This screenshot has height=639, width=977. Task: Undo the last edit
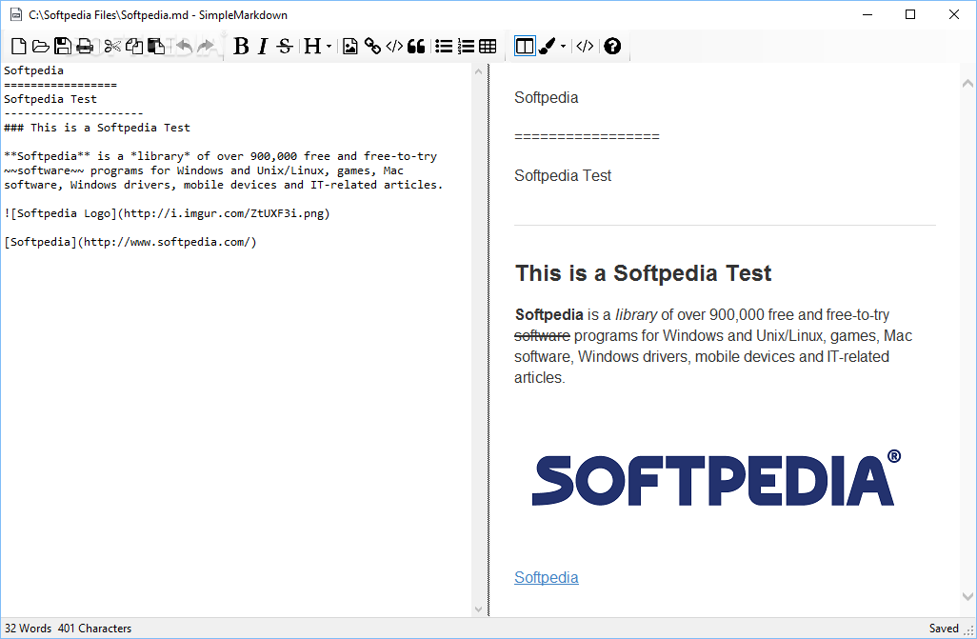[x=185, y=46]
